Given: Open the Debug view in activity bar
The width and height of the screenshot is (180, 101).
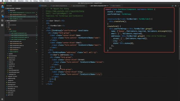Looking at the screenshot, I should (2, 20).
